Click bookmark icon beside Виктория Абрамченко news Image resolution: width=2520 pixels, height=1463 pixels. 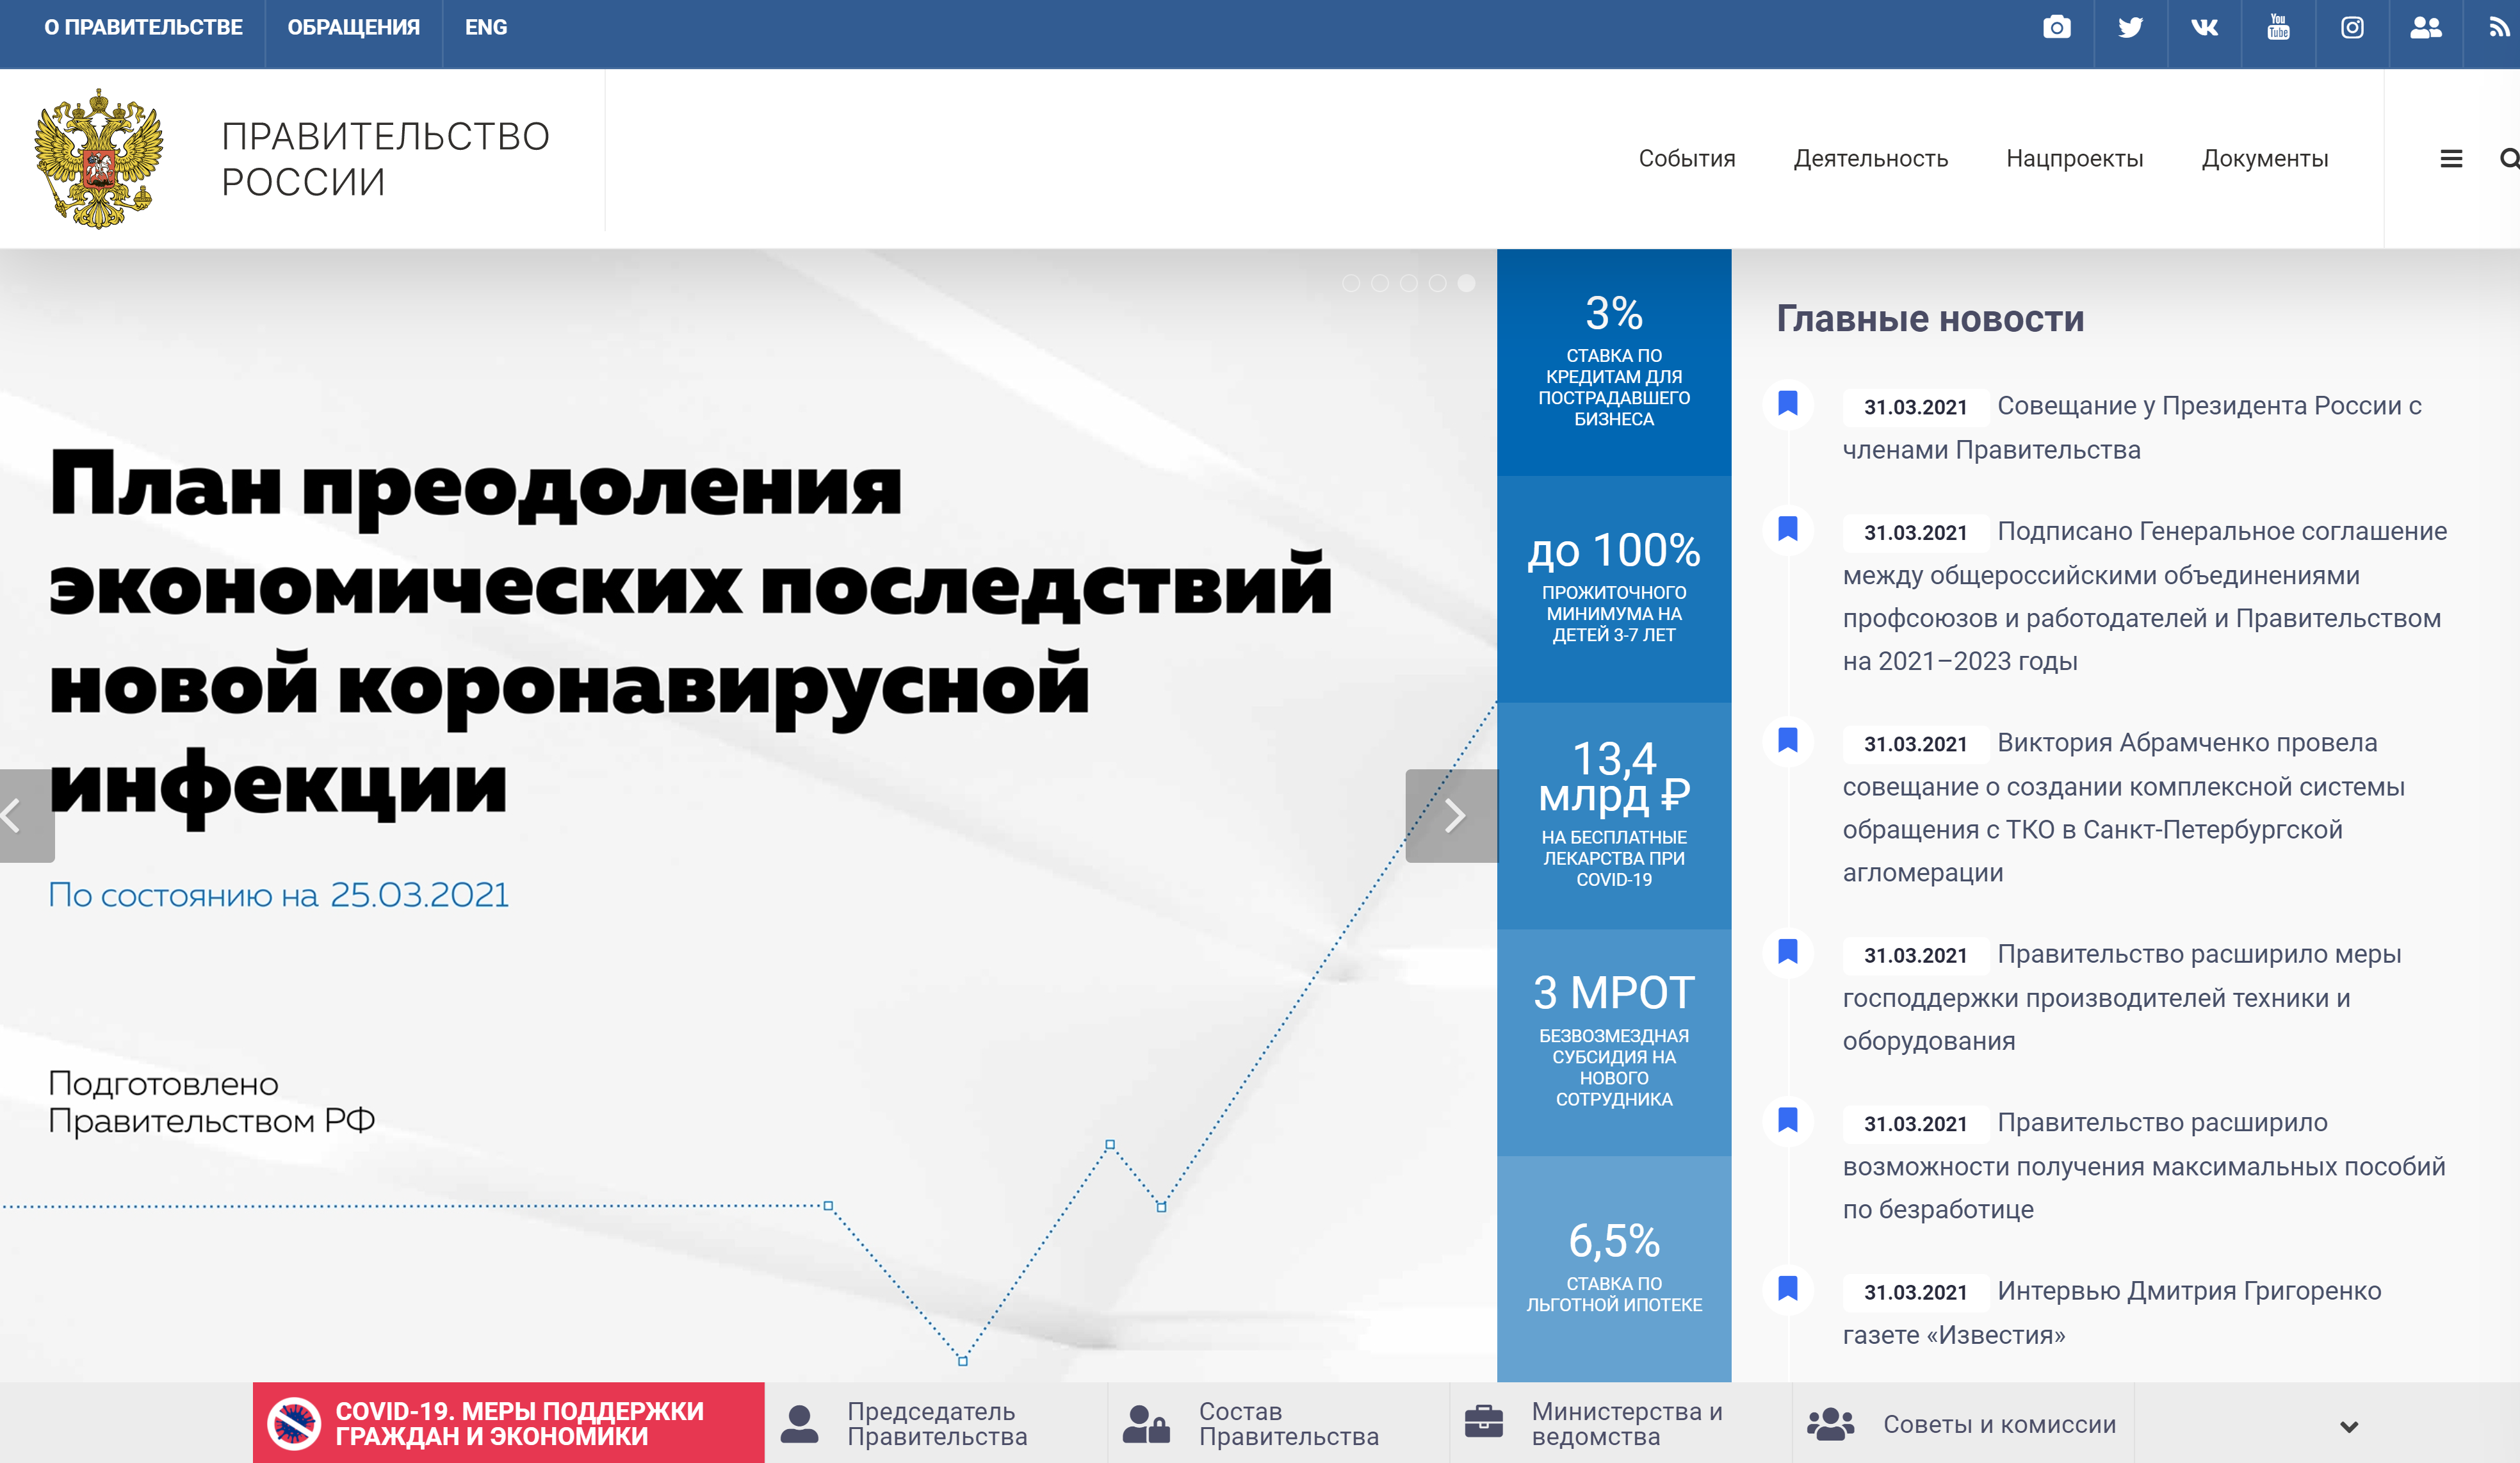(1788, 740)
